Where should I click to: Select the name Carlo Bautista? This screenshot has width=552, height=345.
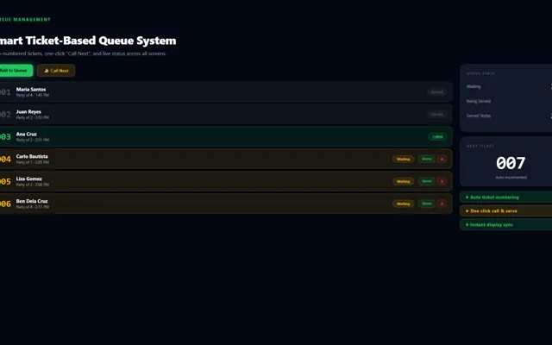[32, 156]
